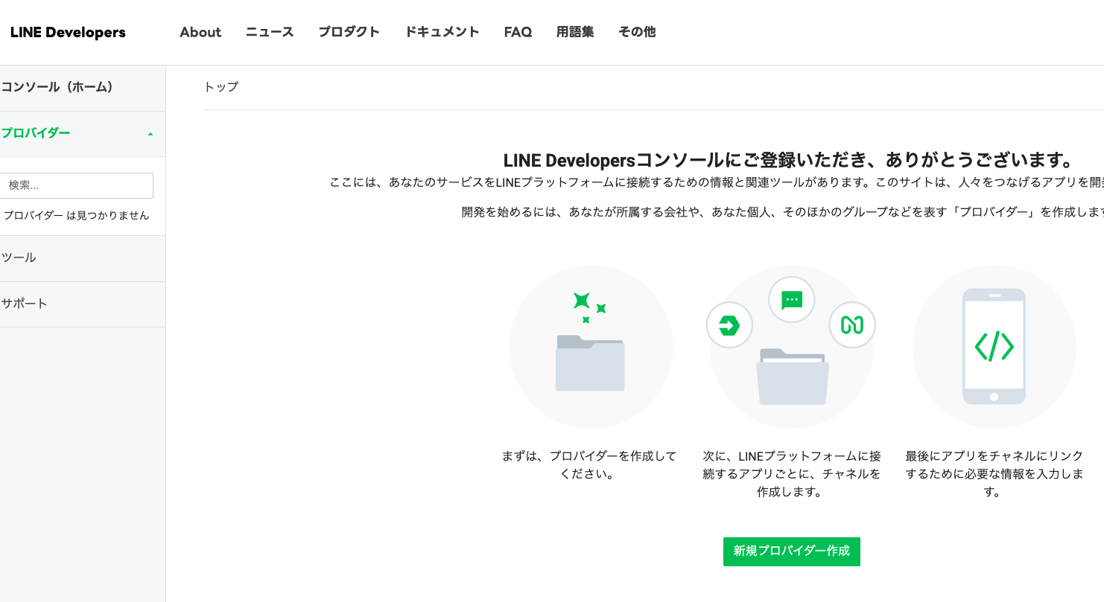The height and width of the screenshot is (602, 1104).
Task: Click the smartphone code brackets illustration
Action: 994,346
